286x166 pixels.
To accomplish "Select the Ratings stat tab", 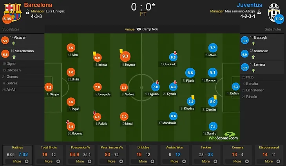I will coord(17,155).
